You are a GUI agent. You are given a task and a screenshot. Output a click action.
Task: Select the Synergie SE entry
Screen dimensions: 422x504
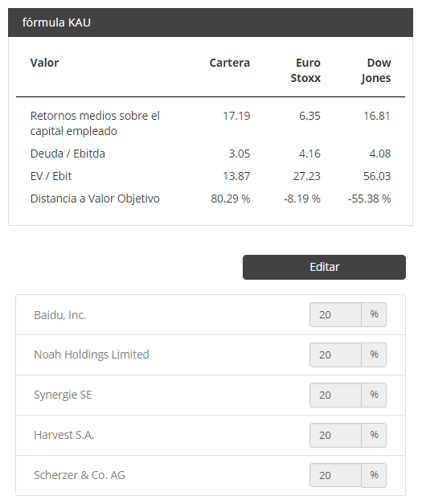[63, 395]
